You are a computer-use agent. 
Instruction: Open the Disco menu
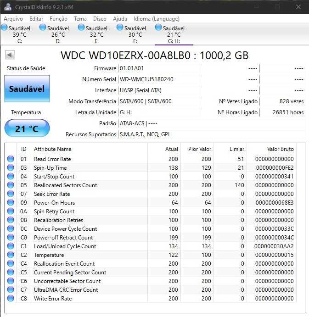[x=100, y=19]
